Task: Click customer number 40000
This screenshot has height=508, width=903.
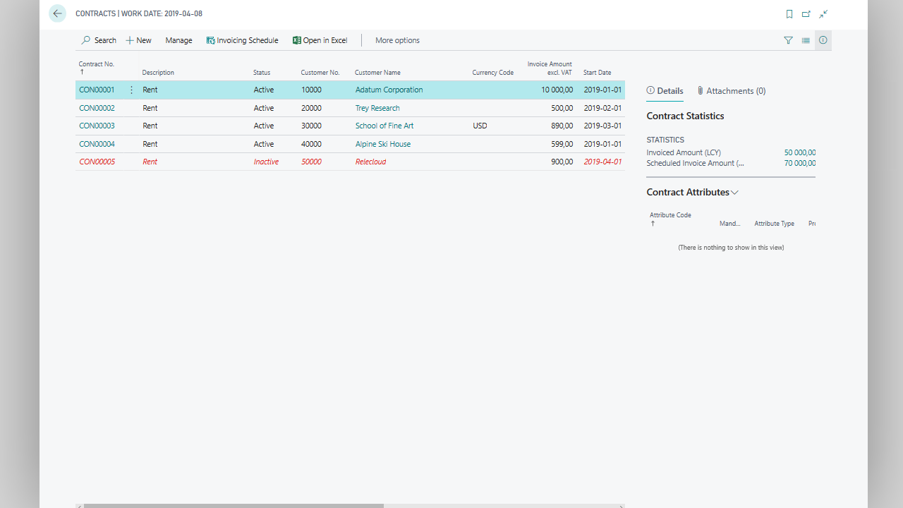Action: point(311,144)
